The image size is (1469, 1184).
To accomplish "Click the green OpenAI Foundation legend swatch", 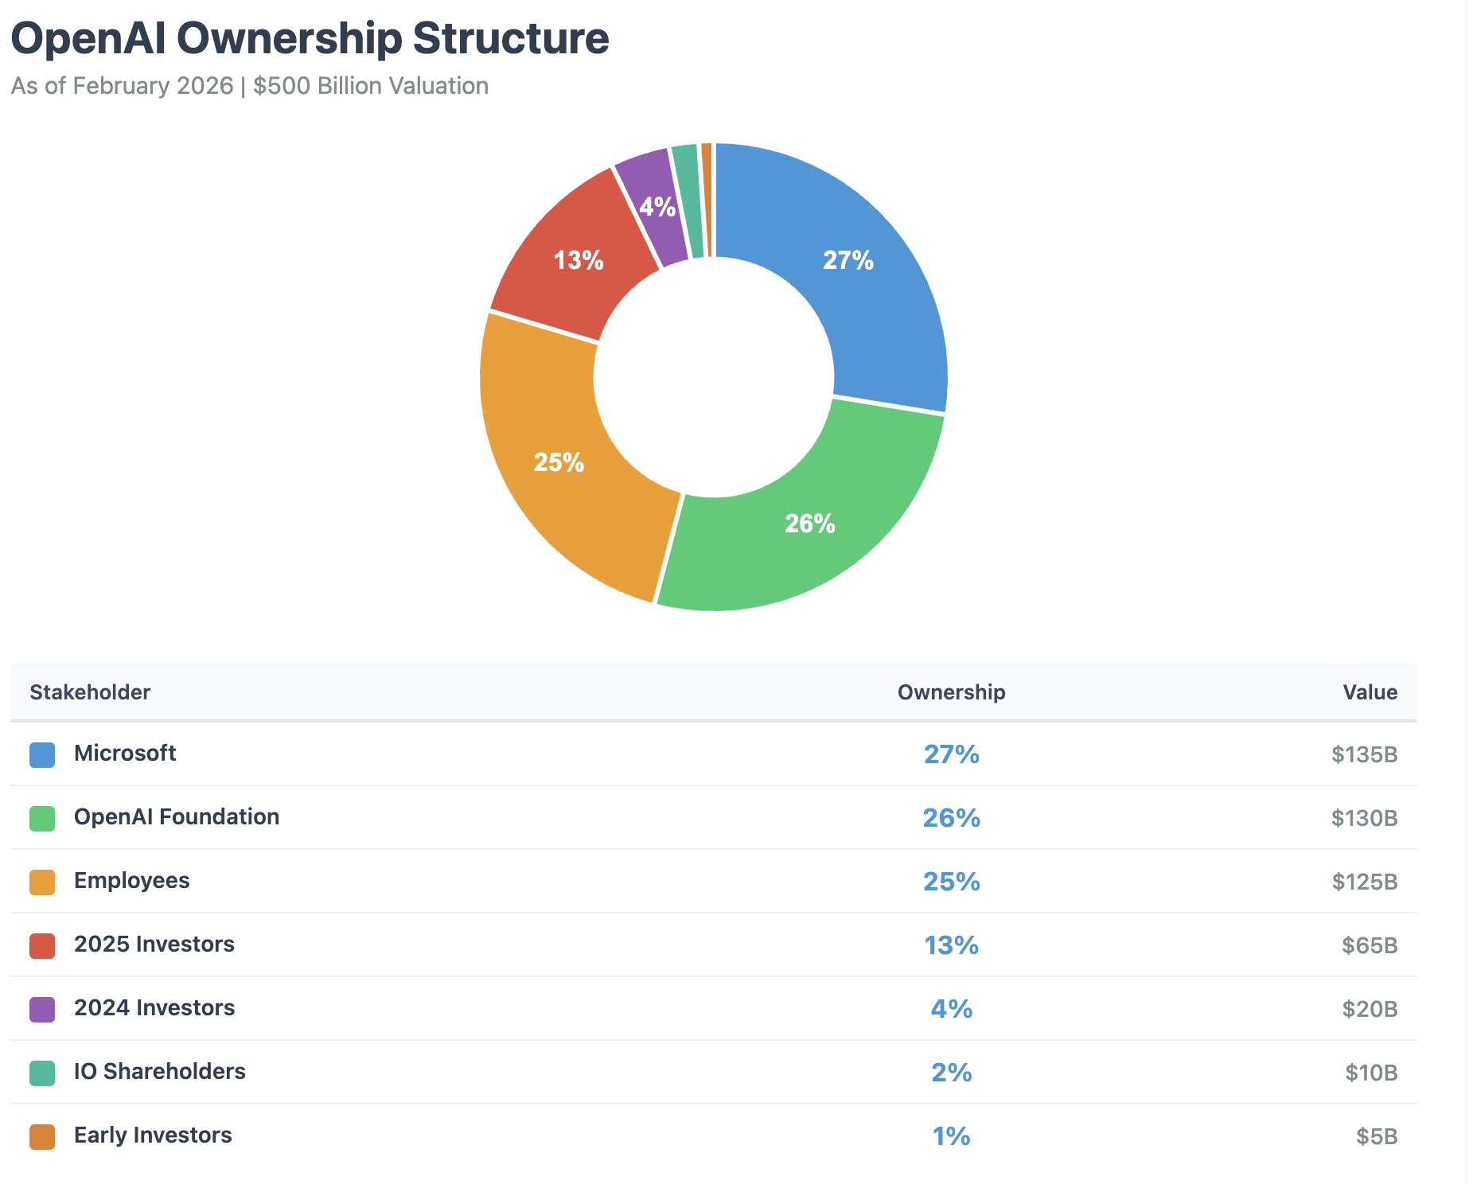I will (x=42, y=818).
